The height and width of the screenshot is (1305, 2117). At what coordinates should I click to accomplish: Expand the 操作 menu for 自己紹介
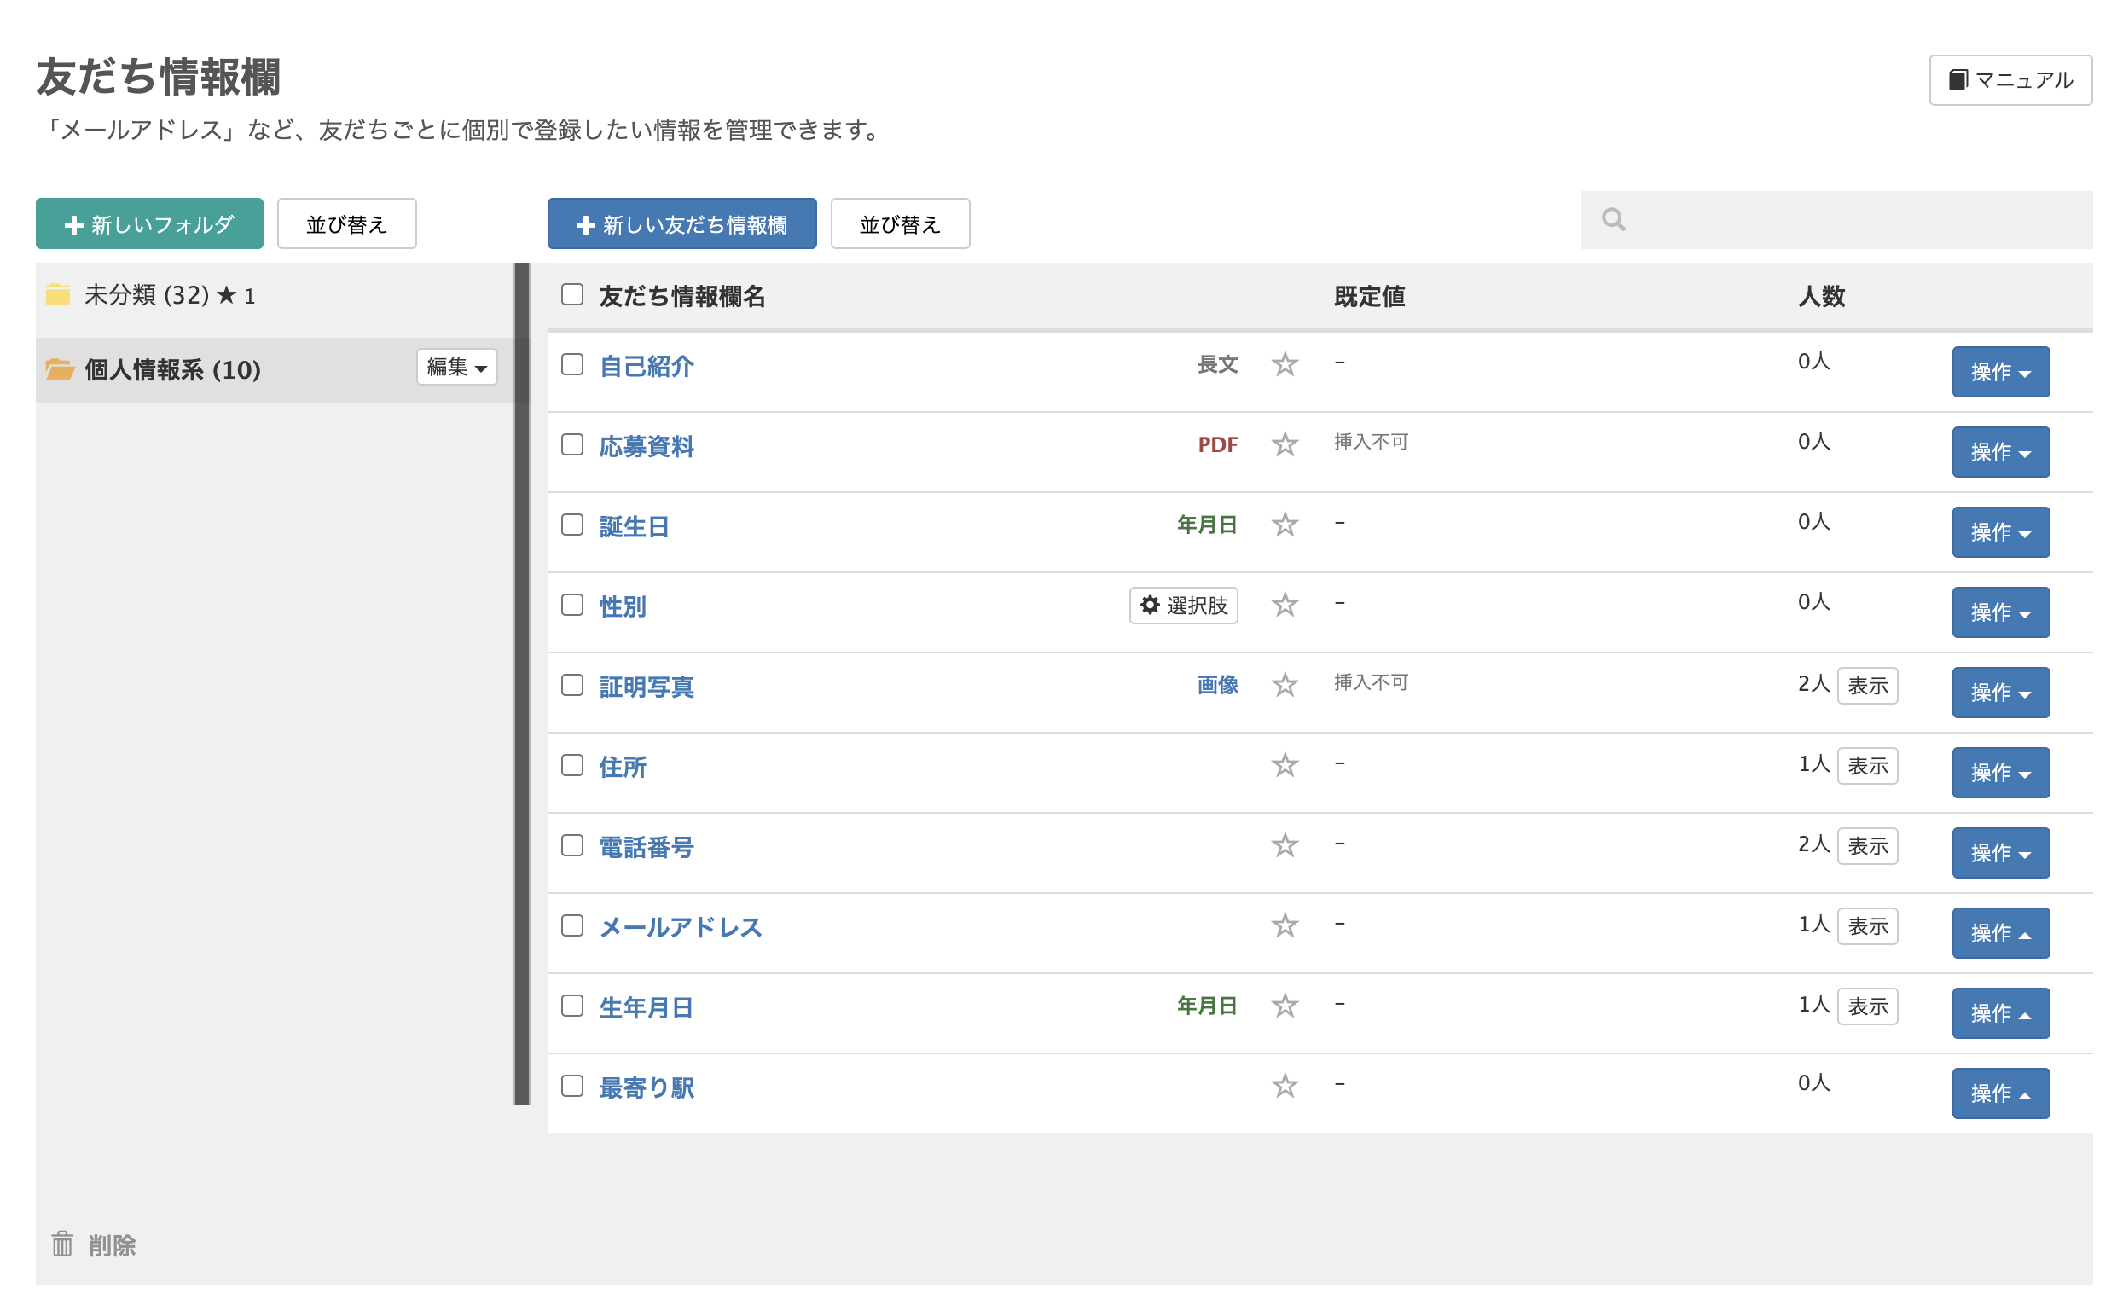(x=1999, y=372)
